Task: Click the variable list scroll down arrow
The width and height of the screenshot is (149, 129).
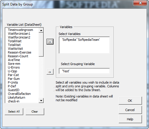Action: tap(41, 101)
